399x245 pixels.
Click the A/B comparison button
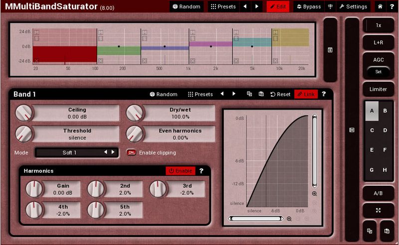379,193
